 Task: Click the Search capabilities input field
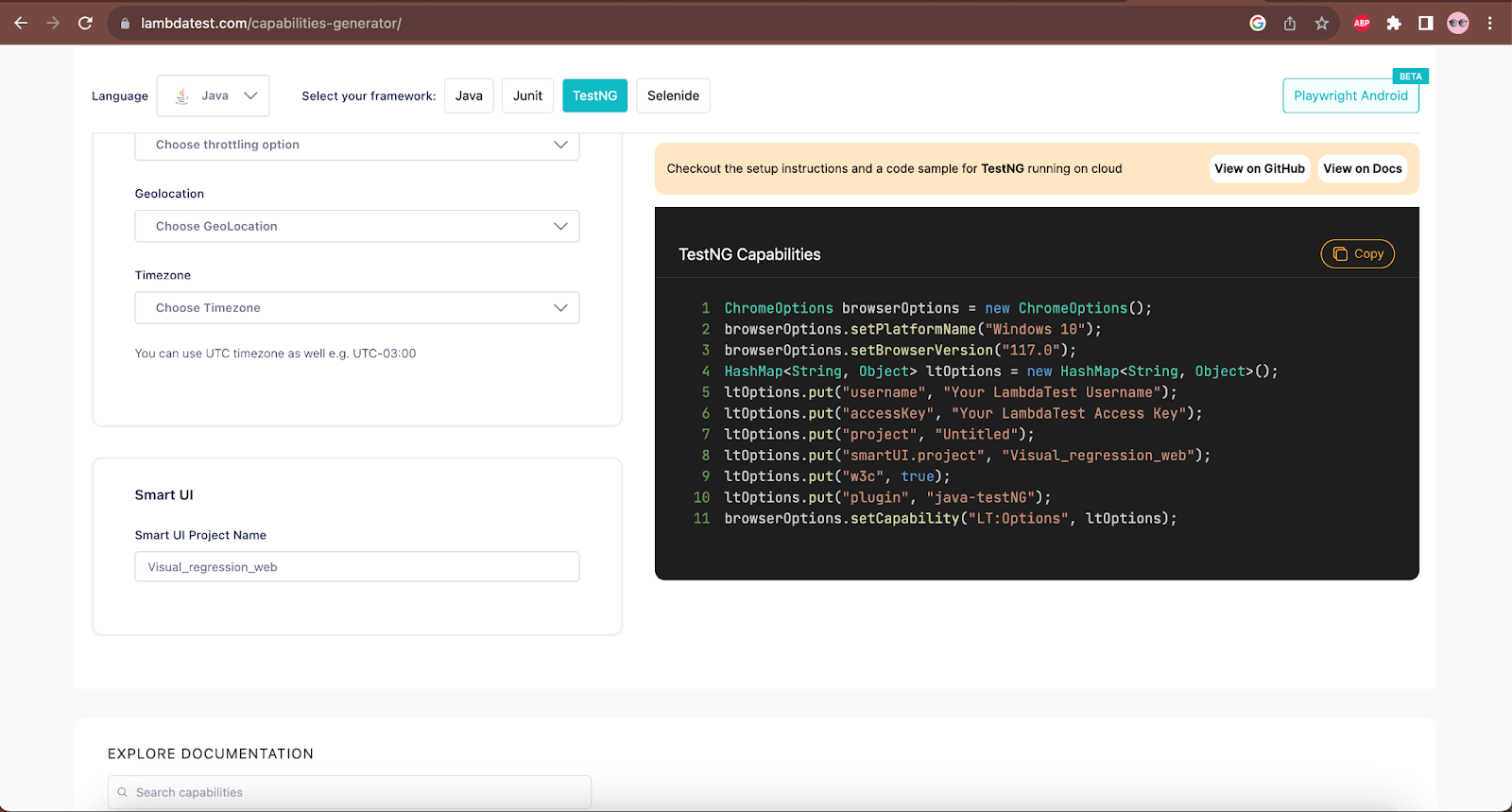[350, 792]
